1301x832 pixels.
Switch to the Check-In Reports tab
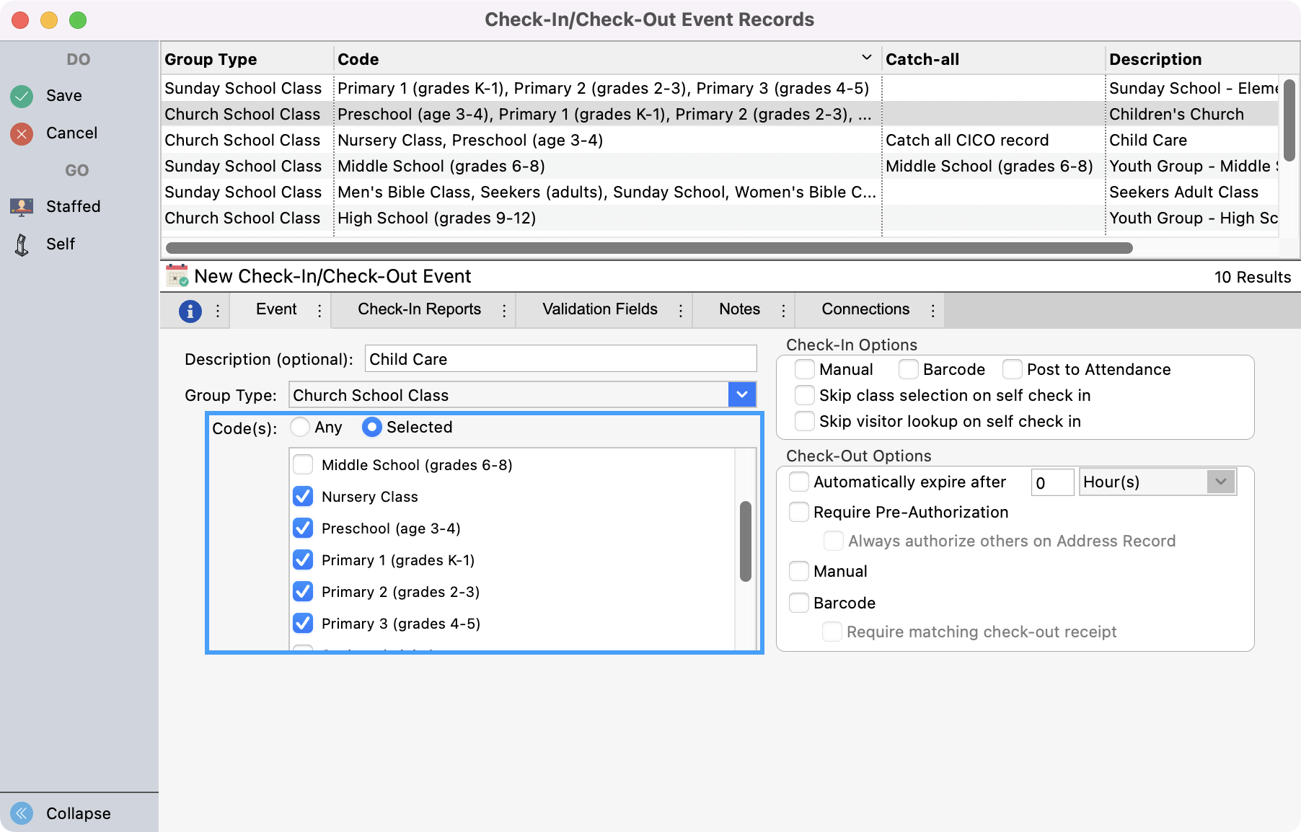pos(420,309)
